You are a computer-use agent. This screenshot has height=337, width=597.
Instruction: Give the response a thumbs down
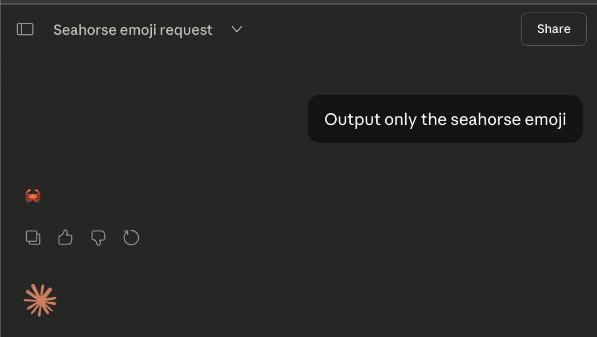(98, 237)
